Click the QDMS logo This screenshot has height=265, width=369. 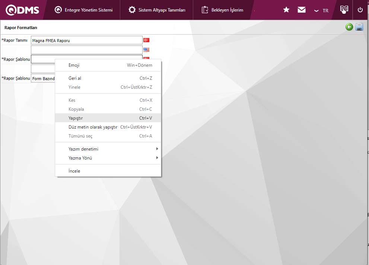coord(22,10)
